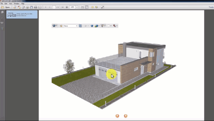Click the Open button in toolbar
This screenshot has width=214, height=121.
point(5,7)
